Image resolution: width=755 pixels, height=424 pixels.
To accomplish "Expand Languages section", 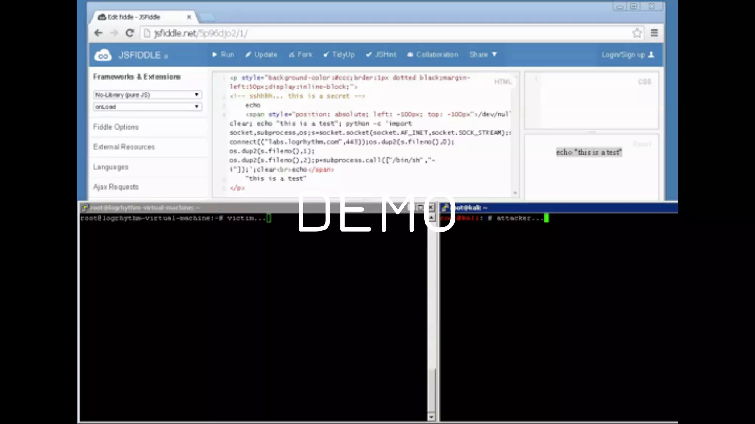I will tap(111, 167).
